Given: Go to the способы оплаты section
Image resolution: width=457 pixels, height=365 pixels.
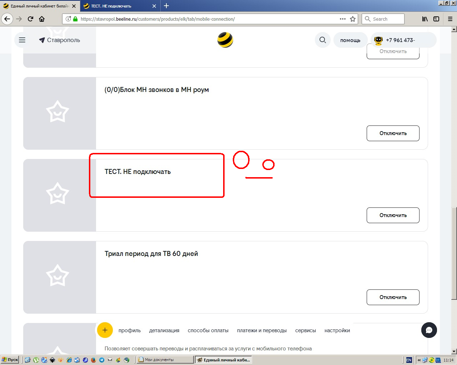Looking at the screenshot, I should click(x=208, y=330).
